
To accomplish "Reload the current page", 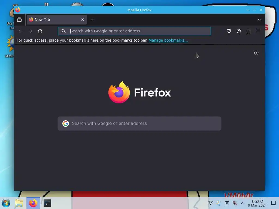I will tap(40, 31).
